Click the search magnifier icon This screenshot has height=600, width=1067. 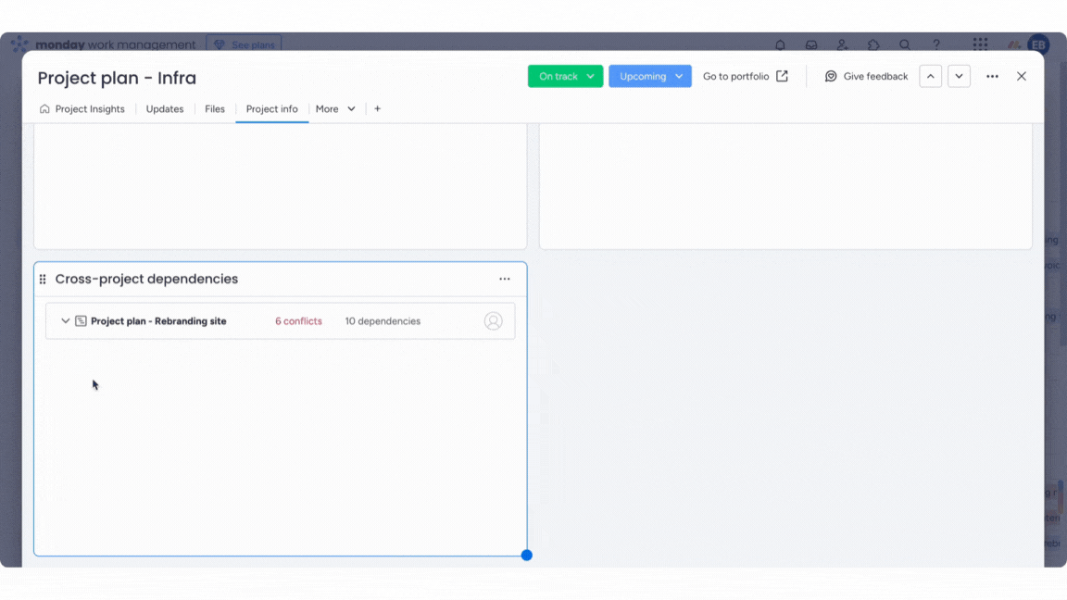click(x=904, y=44)
